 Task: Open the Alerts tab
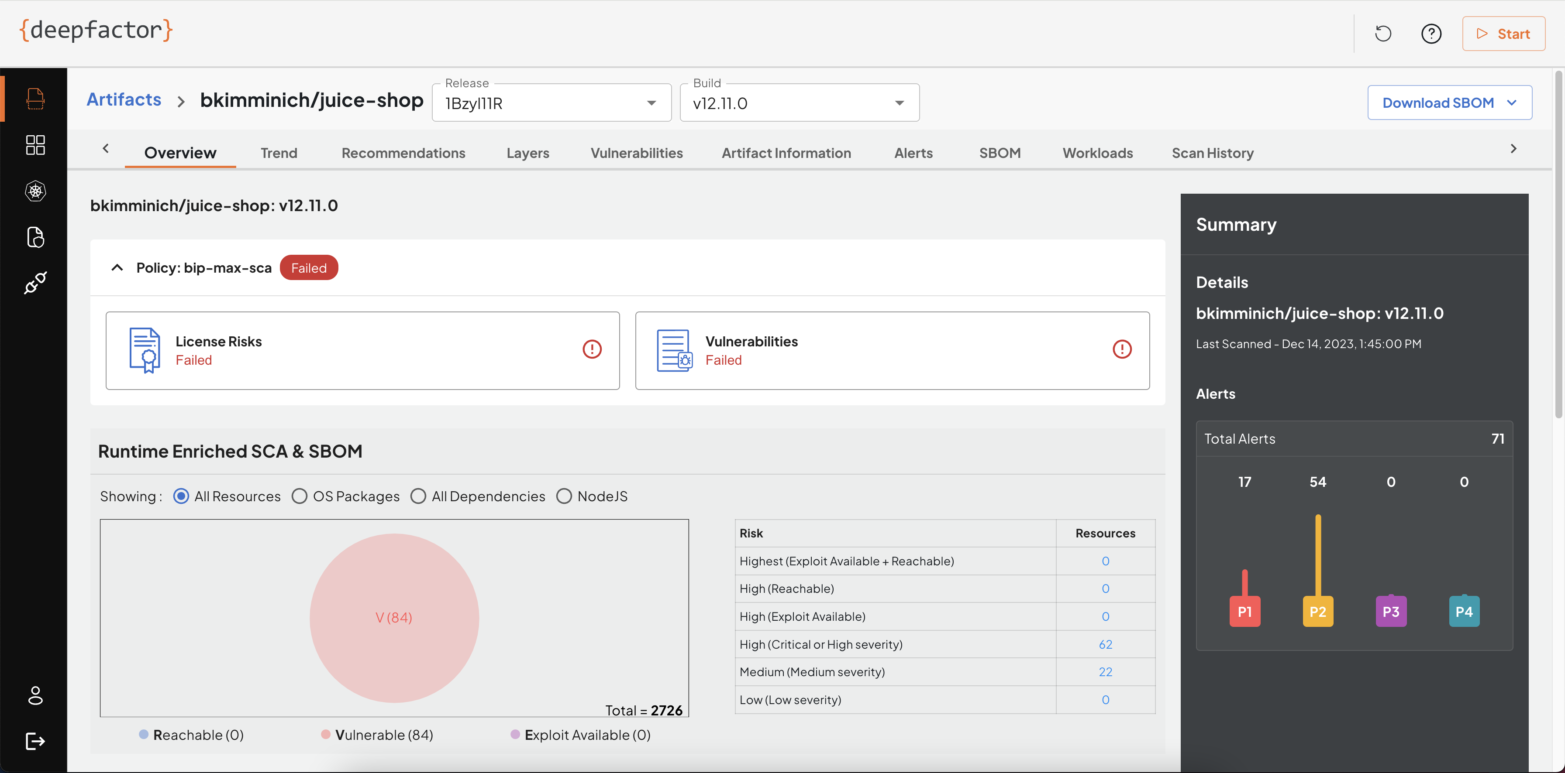click(913, 153)
